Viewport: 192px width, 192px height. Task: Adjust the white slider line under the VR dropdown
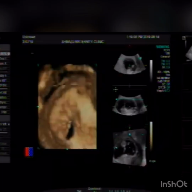[x=4, y=133]
